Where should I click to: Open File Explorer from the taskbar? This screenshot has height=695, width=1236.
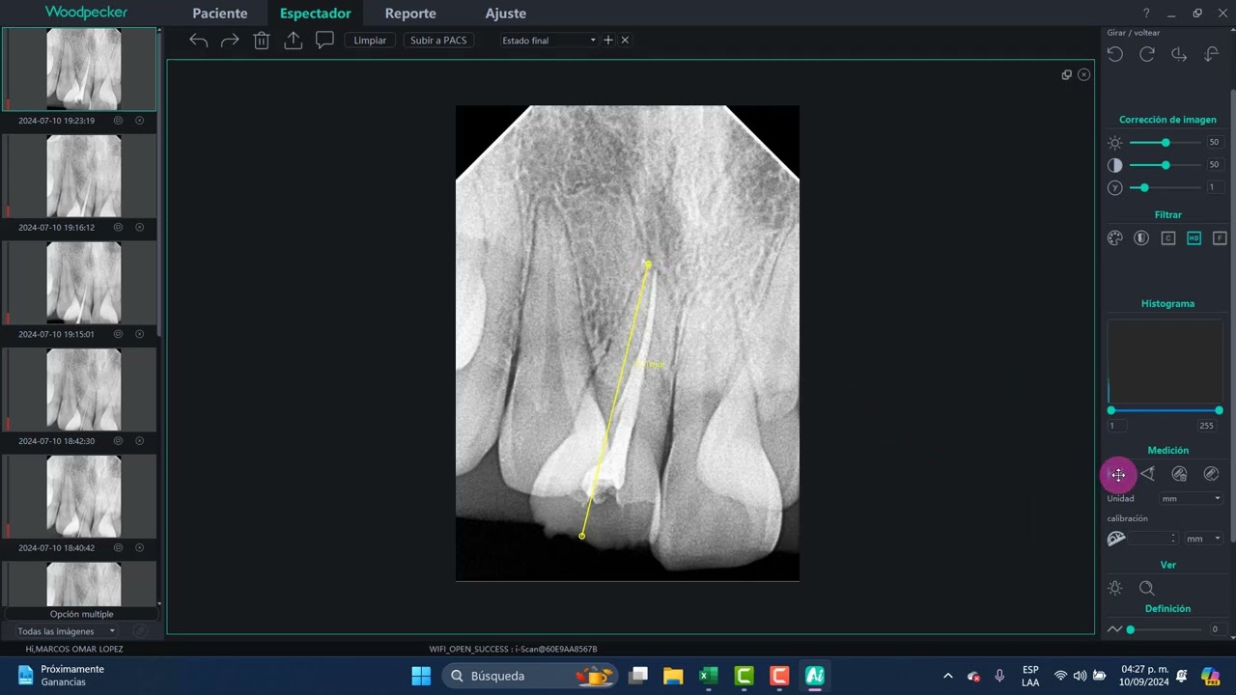pos(673,676)
